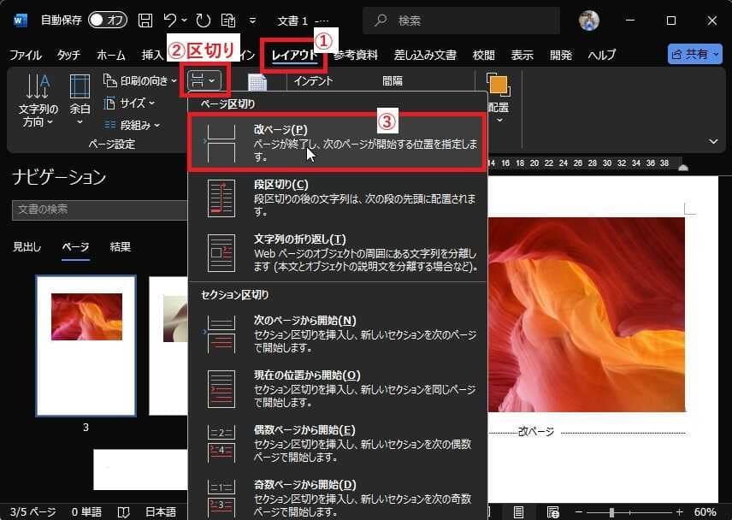Switch to 見出し tab in navigation pane
The height and width of the screenshot is (520, 732).
[x=27, y=247]
